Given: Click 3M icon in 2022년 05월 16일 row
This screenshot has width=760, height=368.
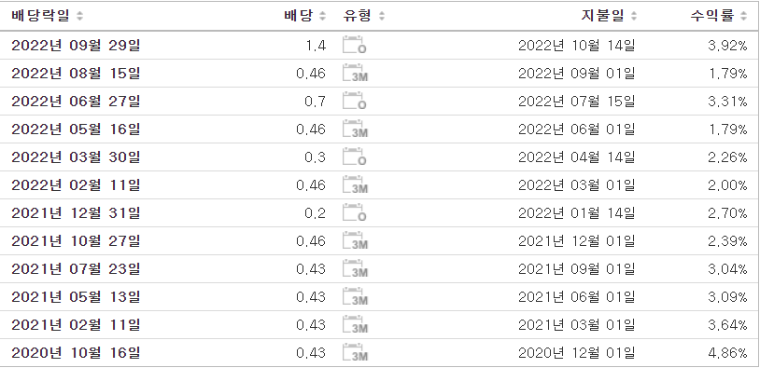Looking at the screenshot, I should pyautogui.click(x=355, y=129).
